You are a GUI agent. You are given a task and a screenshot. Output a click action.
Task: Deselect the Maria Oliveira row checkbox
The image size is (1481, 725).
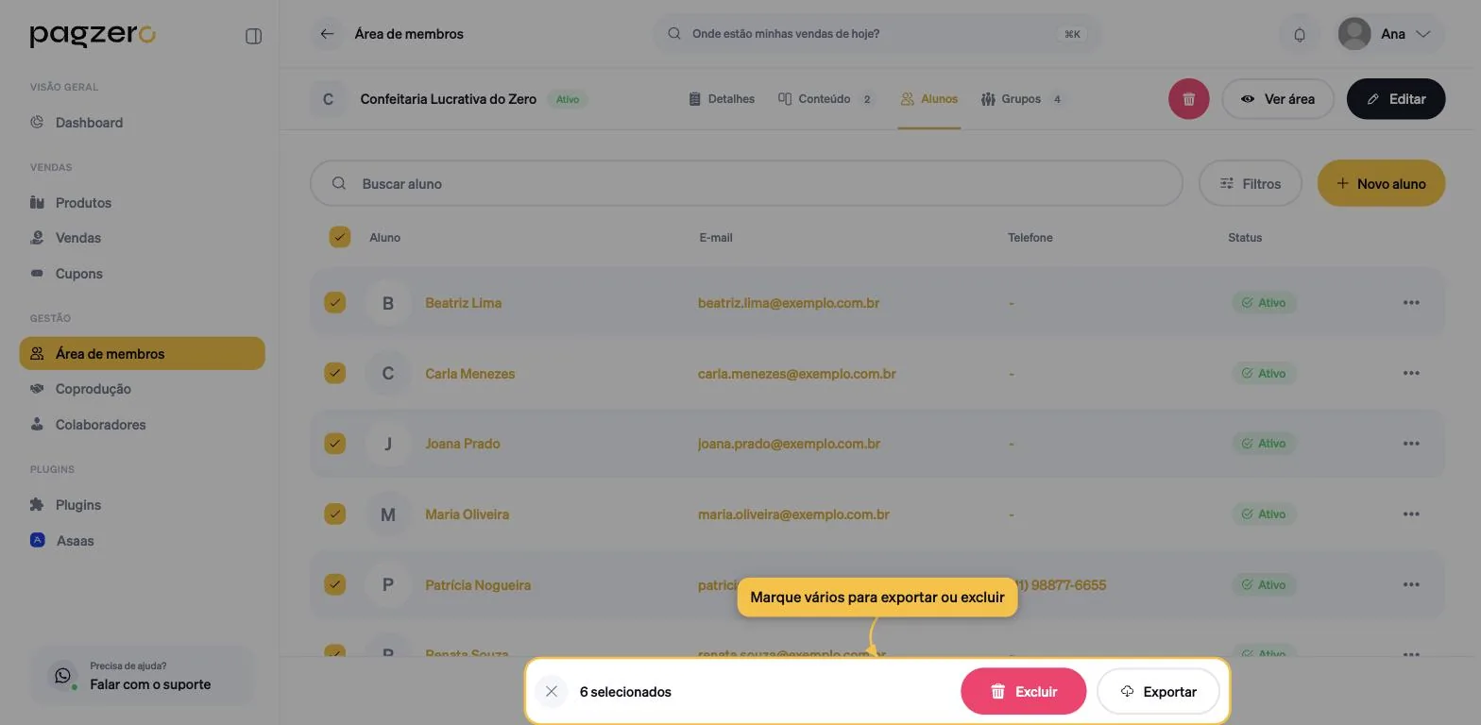click(x=335, y=514)
